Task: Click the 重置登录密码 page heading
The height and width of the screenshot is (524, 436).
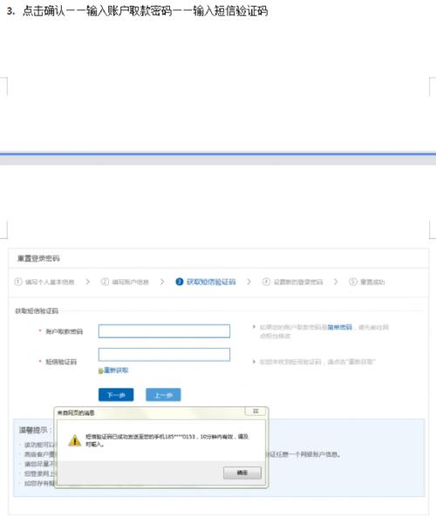Action: point(38,258)
